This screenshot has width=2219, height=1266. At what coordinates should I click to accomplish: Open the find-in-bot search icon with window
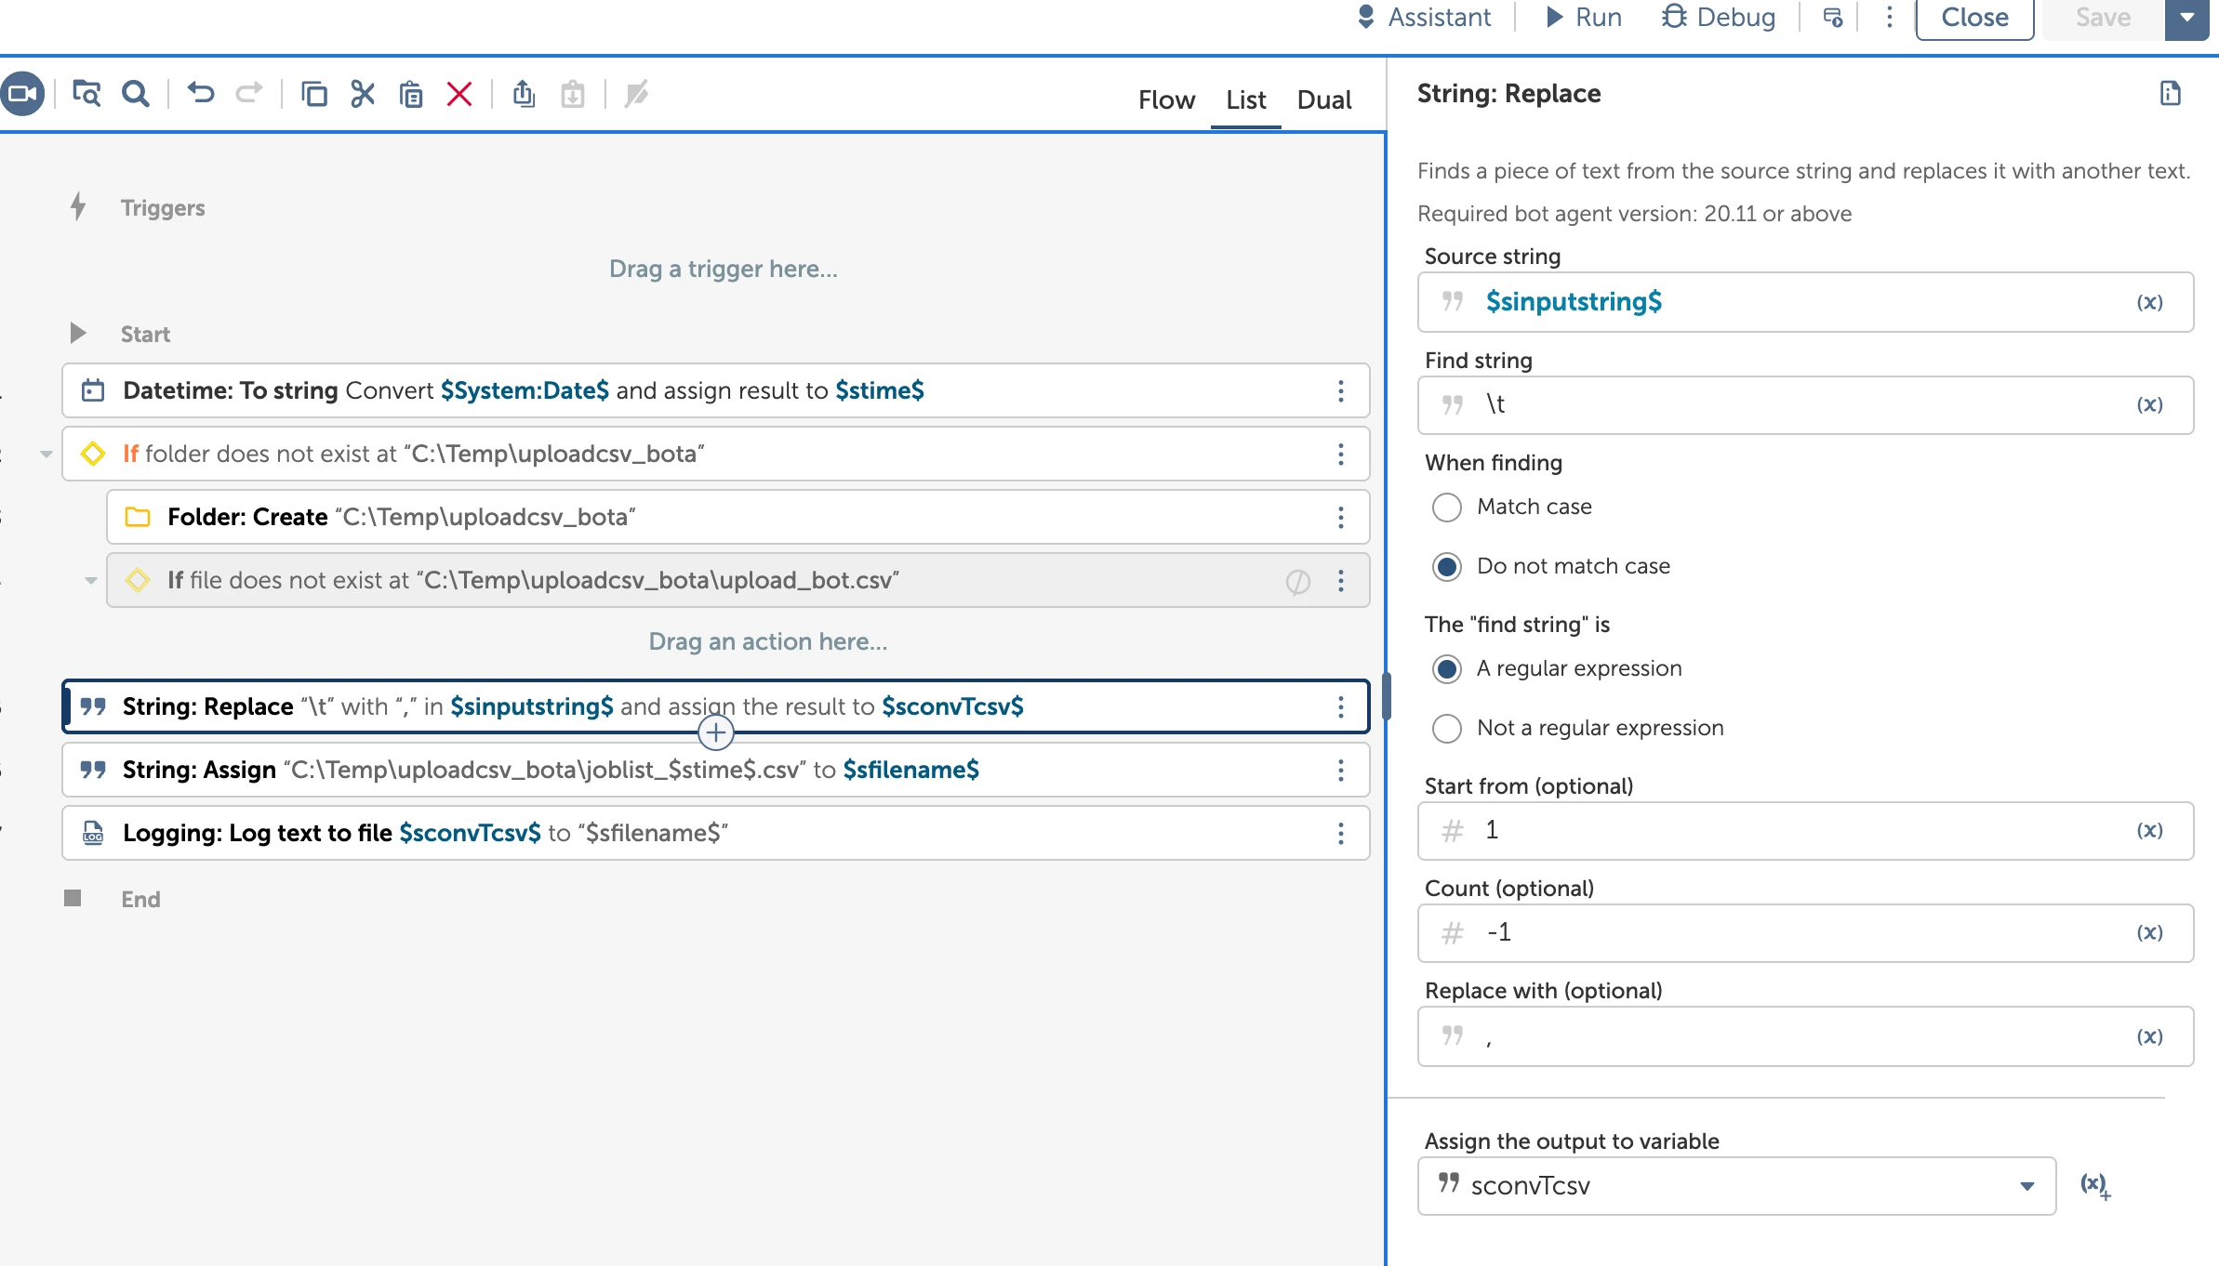coord(86,94)
